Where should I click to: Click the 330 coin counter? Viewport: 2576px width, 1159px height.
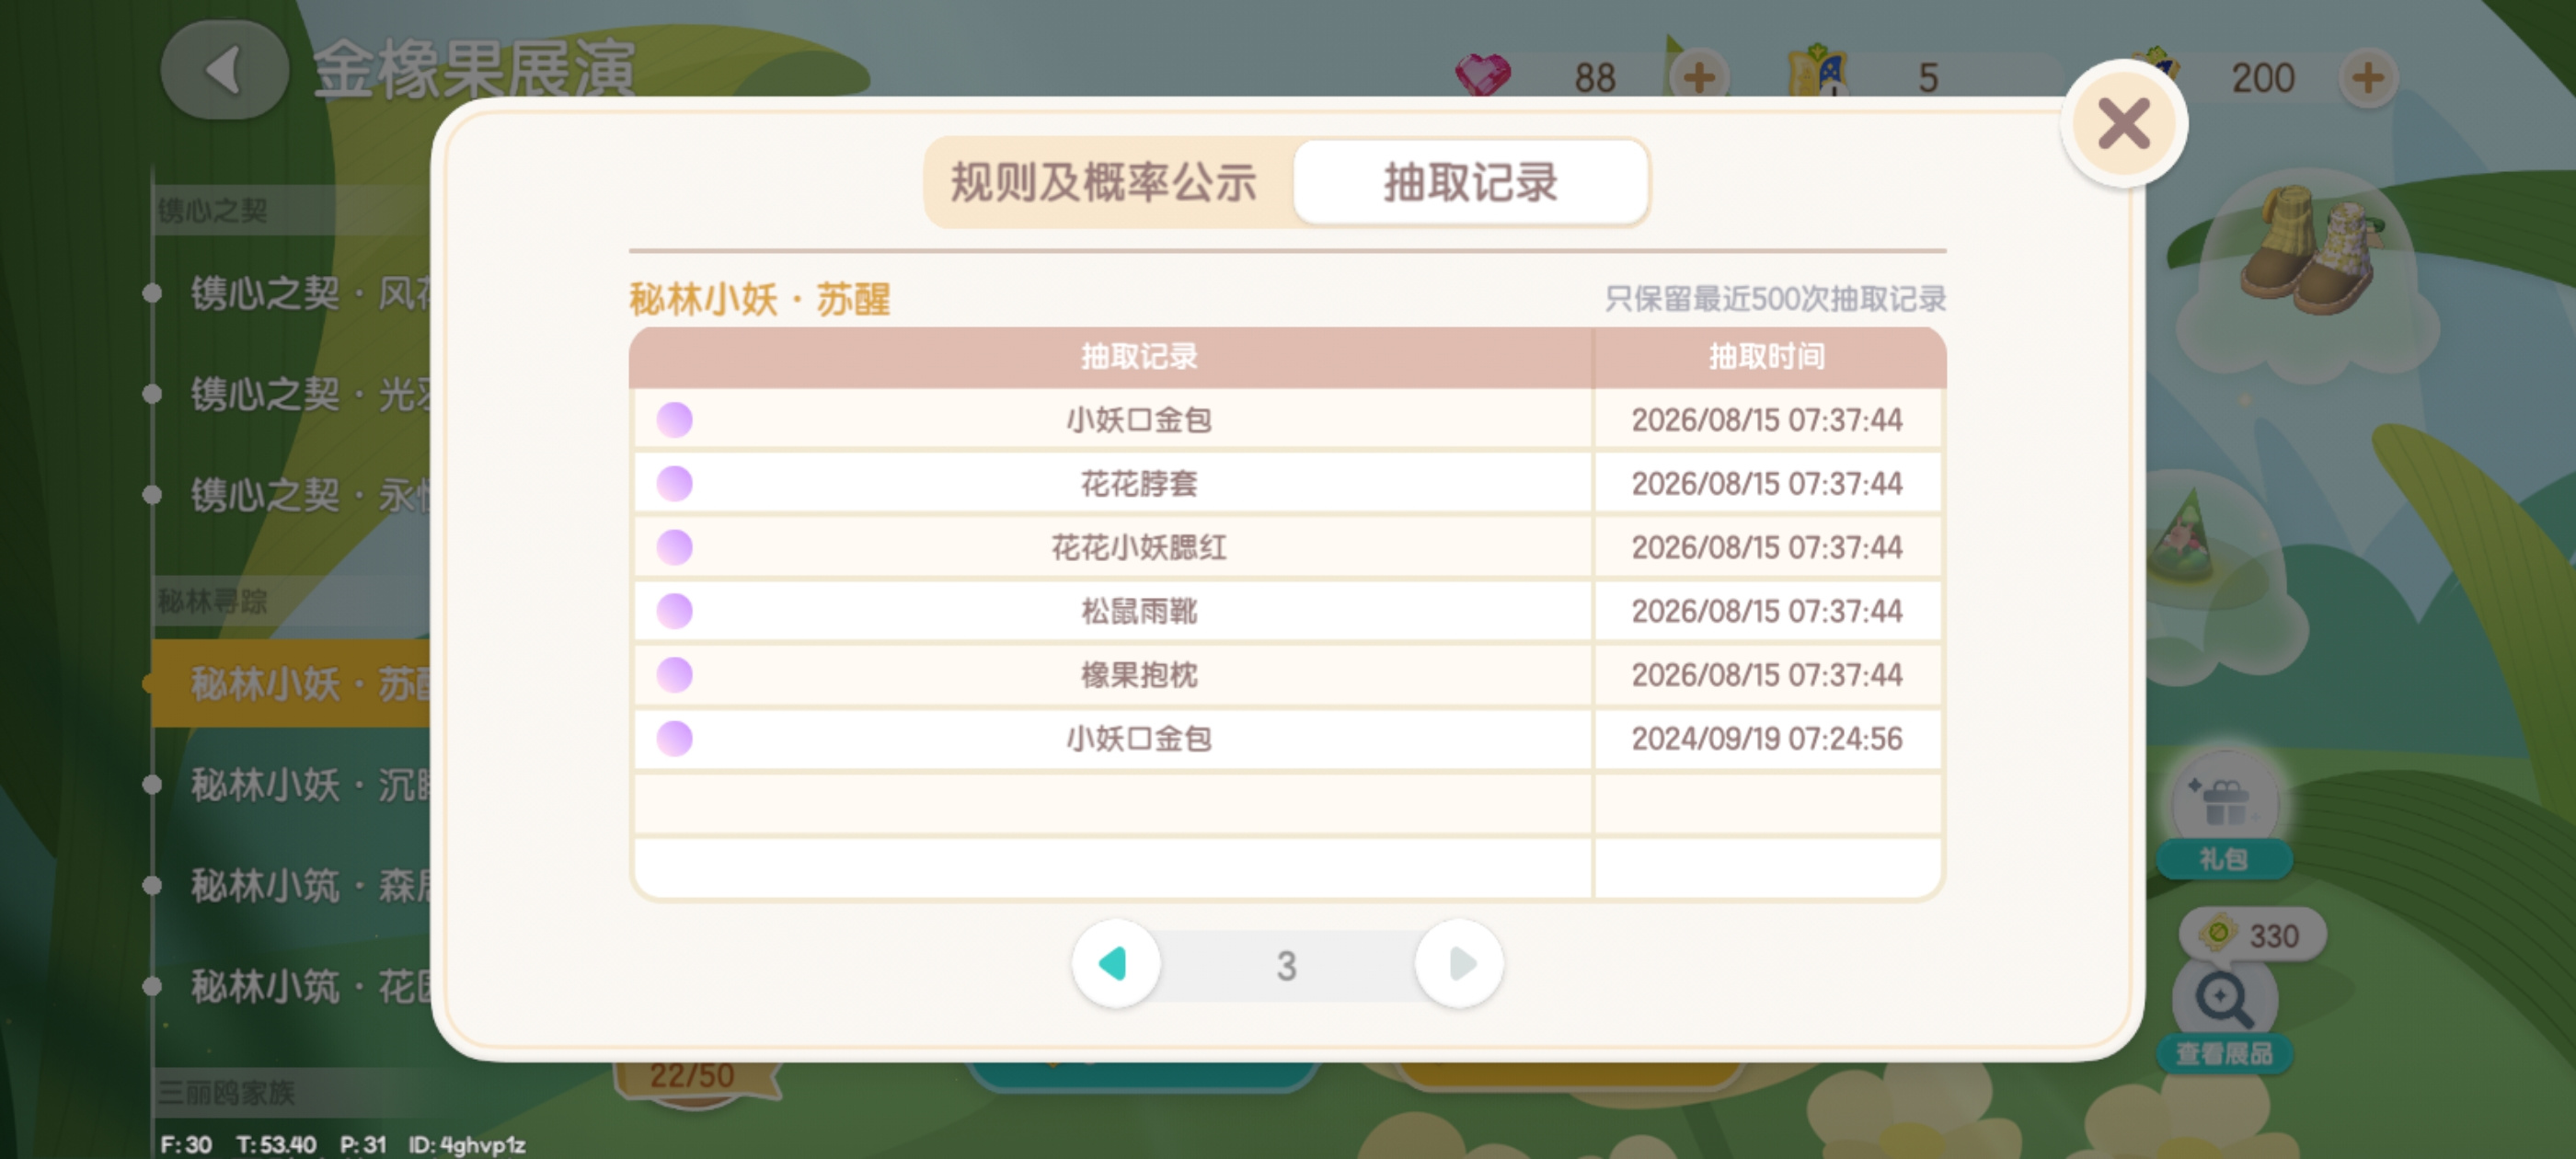pos(2253,935)
